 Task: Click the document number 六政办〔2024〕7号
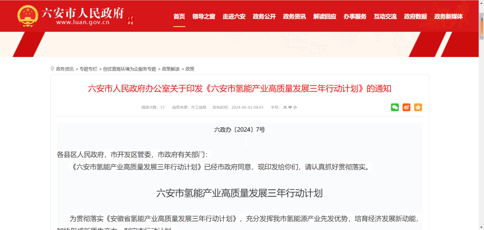click(x=239, y=130)
